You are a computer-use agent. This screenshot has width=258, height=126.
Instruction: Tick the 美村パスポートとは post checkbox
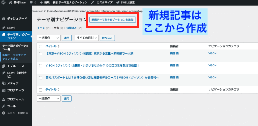41,78
